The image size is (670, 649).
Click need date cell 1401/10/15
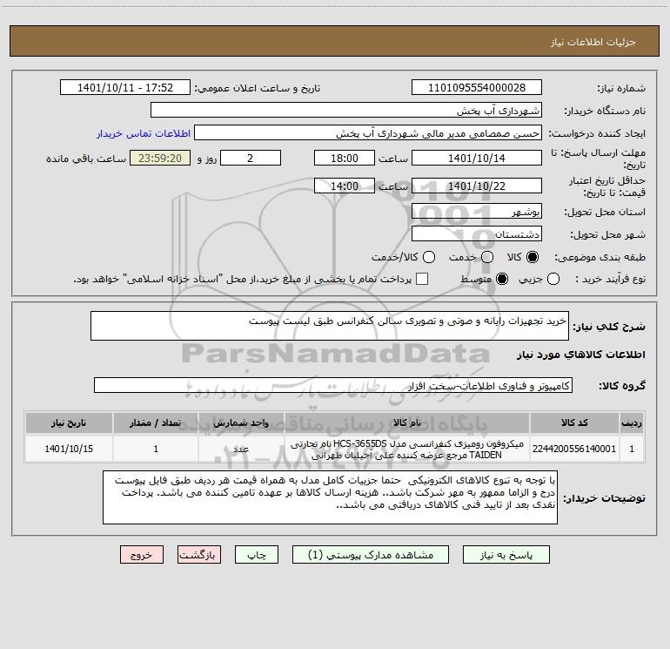[69, 449]
